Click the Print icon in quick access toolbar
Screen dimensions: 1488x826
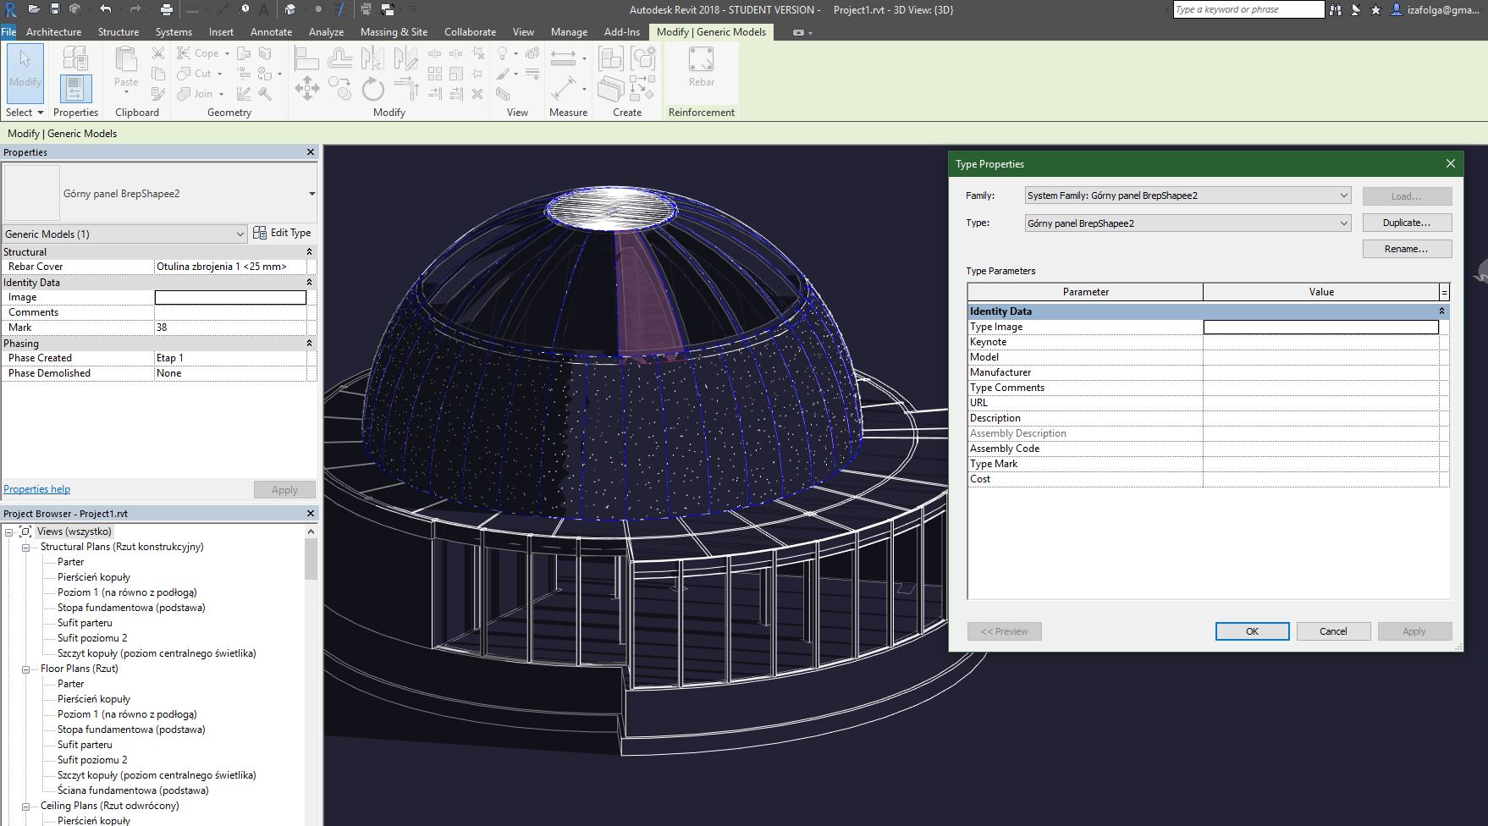click(167, 9)
